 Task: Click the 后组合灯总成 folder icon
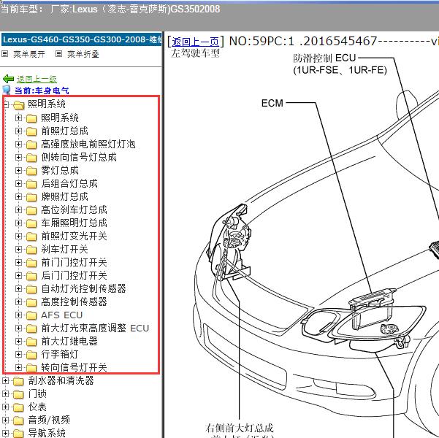pos(31,184)
